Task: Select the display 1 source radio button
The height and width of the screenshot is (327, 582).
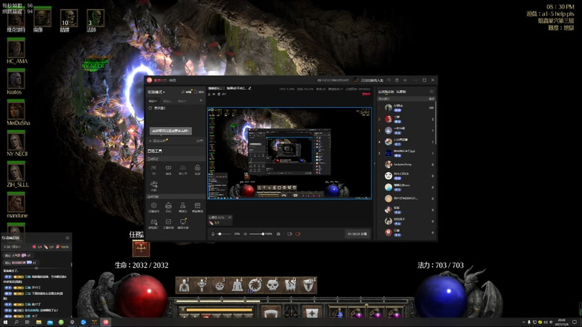Action: pyautogui.click(x=151, y=108)
